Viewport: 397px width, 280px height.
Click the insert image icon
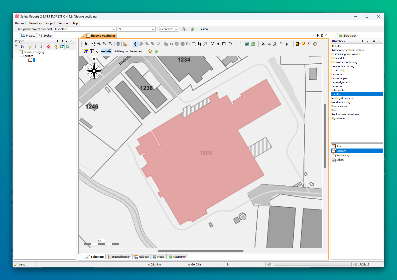click(247, 44)
